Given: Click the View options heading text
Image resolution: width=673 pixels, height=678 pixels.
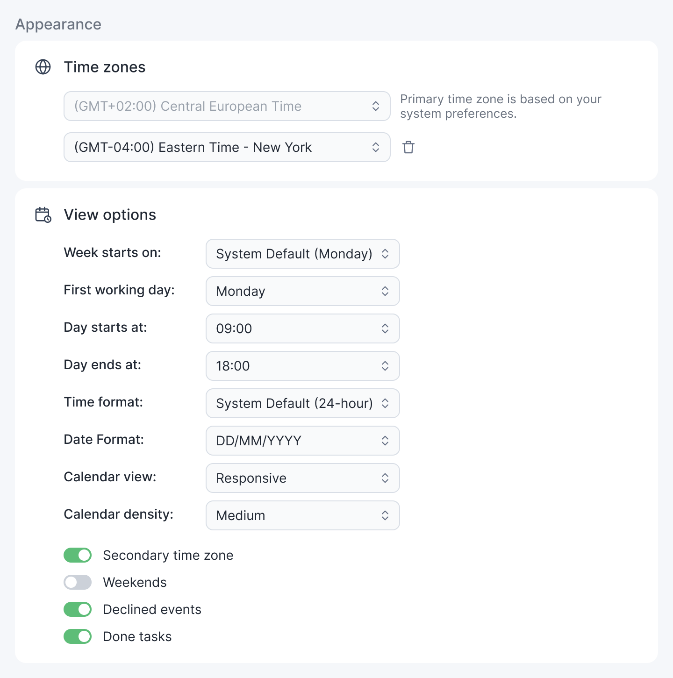Looking at the screenshot, I should pos(110,215).
